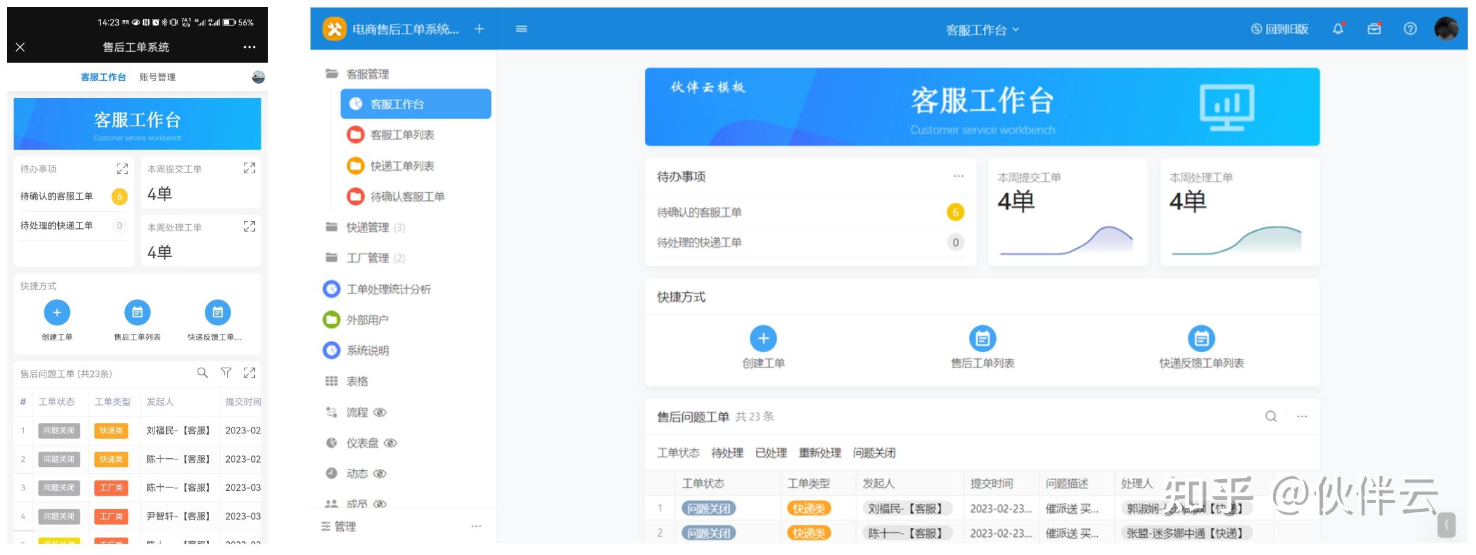Collapse the 客服管理 folder
The width and height of the screenshot is (1476, 555).
tap(357, 74)
